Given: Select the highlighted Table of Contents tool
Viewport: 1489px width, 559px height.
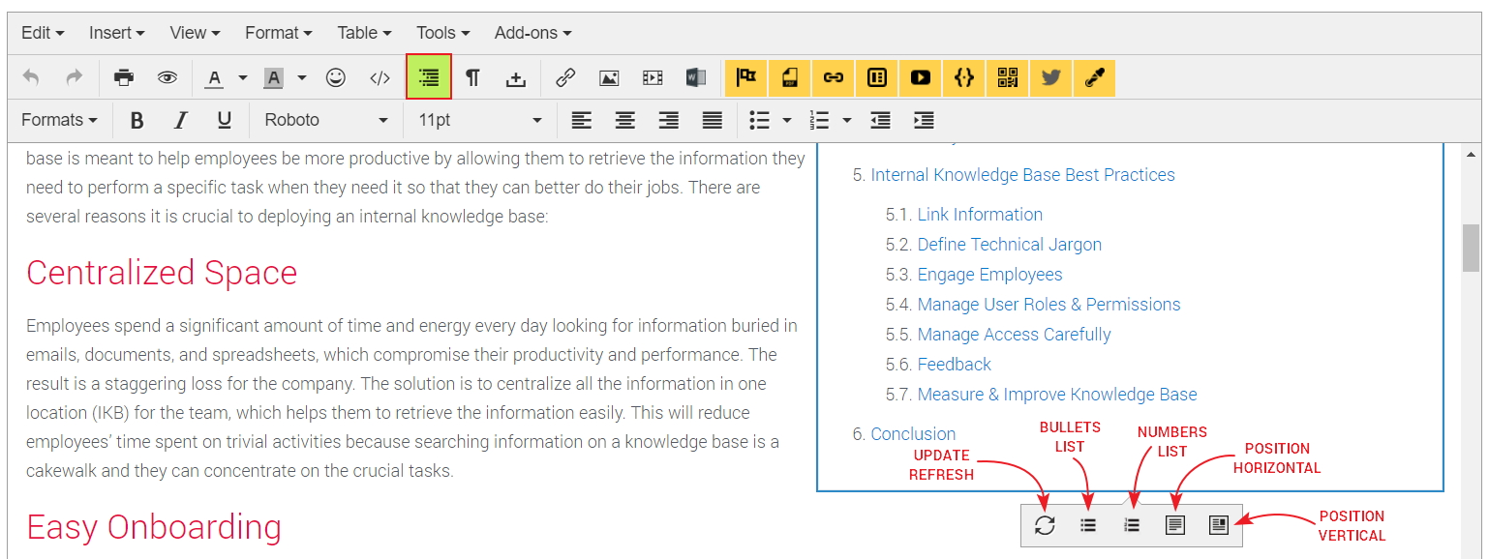Looking at the screenshot, I should 427,77.
